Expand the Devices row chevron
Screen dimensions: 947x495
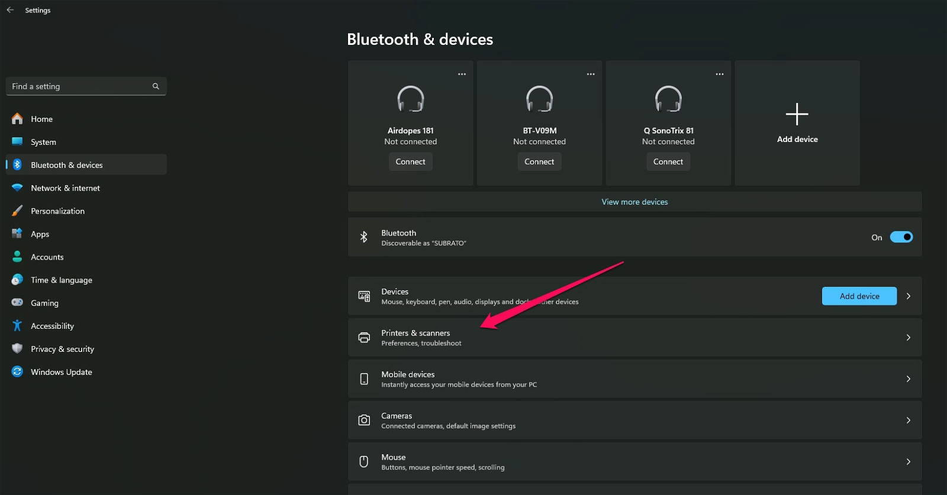pyautogui.click(x=908, y=296)
